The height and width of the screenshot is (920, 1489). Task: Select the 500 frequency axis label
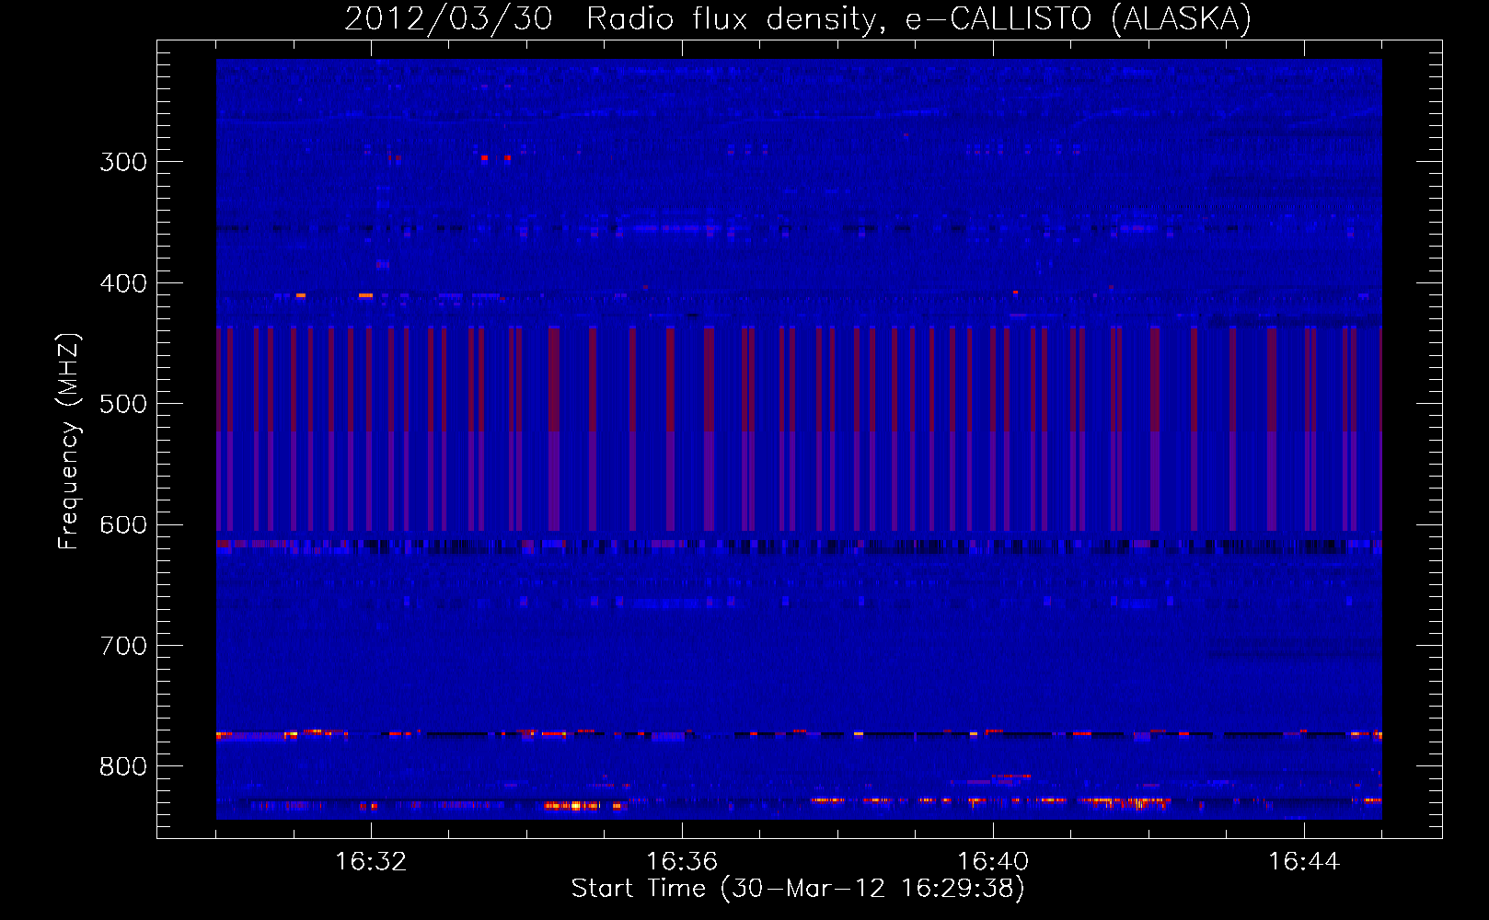(x=123, y=404)
